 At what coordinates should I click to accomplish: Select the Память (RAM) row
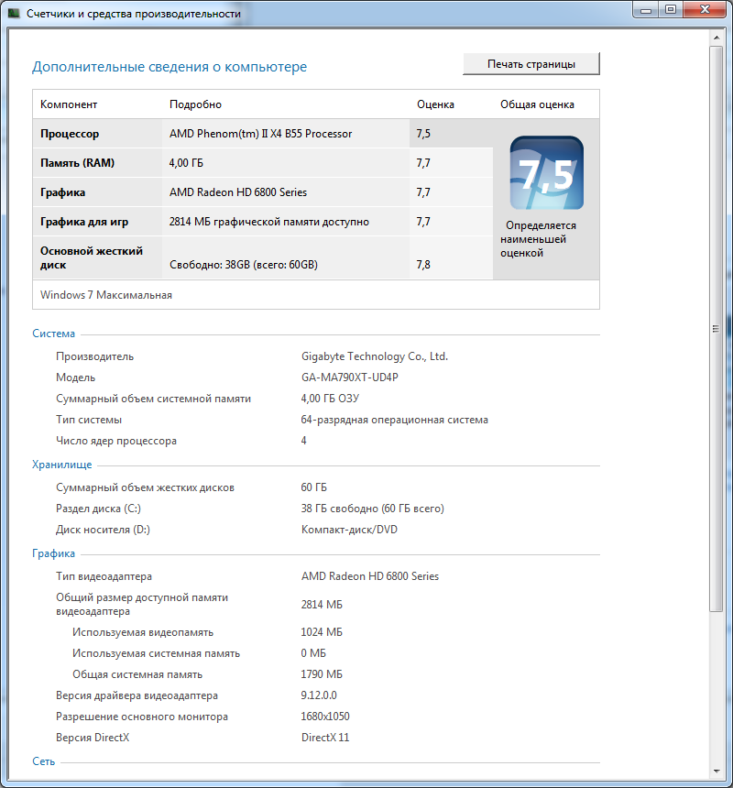(x=263, y=163)
